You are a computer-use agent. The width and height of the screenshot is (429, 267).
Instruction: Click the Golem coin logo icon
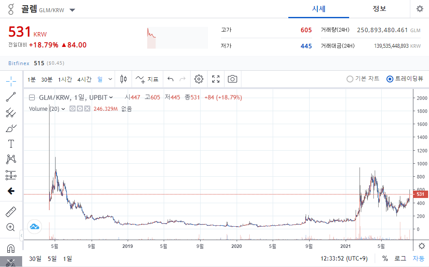11,9
